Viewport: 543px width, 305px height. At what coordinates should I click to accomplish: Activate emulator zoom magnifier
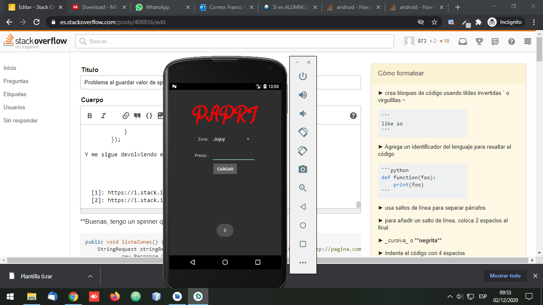click(302, 188)
